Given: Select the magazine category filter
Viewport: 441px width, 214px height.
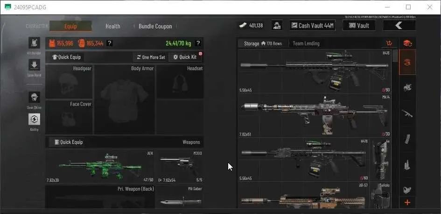Looking at the screenshot, I should pyautogui.click(x=407, y=139).
